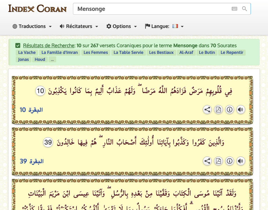Share verse 39 of Al-Baqara
The height and width of the screenshot is (210, 268).
[x=207, y=161]
